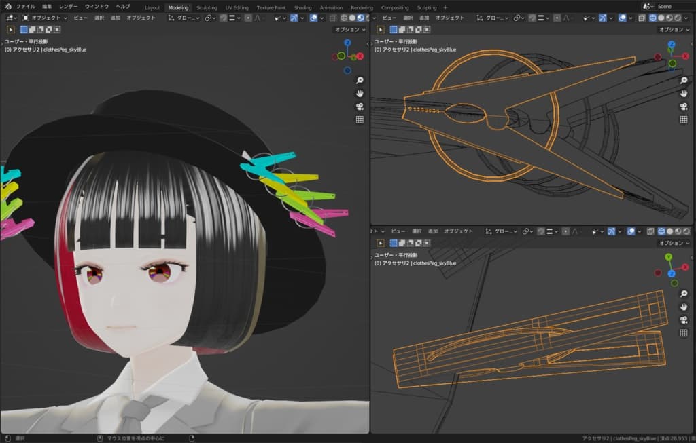Toggle camera view icon in left viewport
The height and width of the screenshot is (443, 696).
(x=360, y=107)
